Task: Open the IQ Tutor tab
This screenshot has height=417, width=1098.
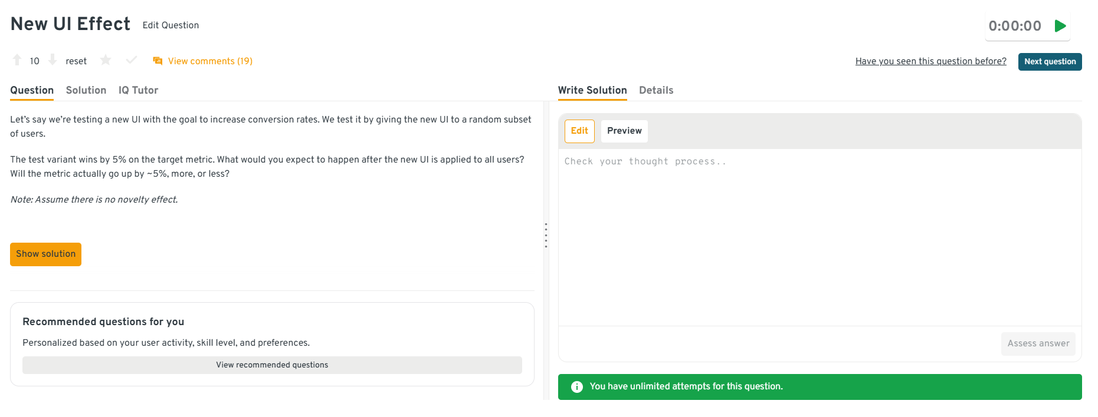Action: point(138,90)
